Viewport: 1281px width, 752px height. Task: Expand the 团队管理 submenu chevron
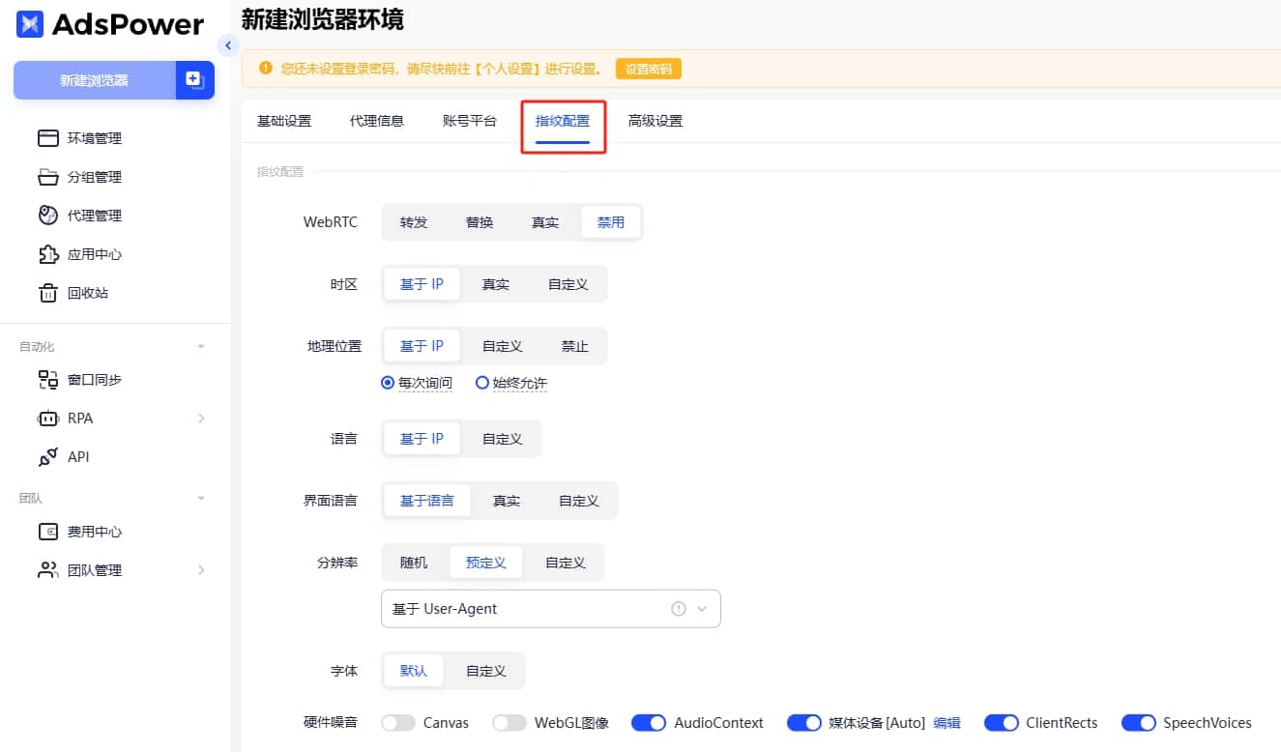(x=201, y=570)
